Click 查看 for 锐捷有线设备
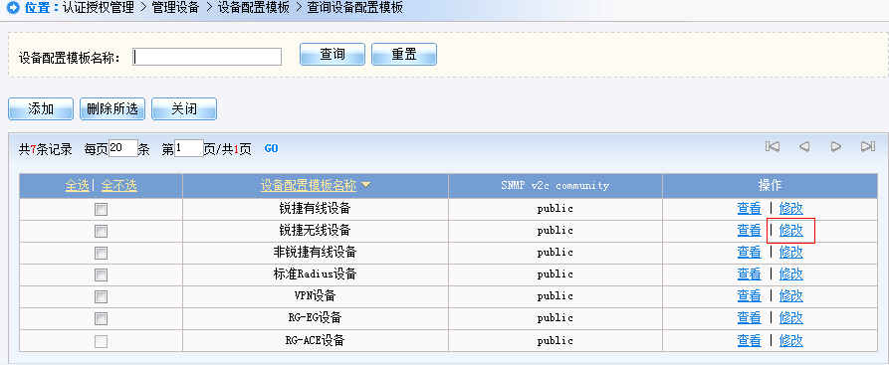Viewport: 889px width, 365px height. click(x=749, y=209)
